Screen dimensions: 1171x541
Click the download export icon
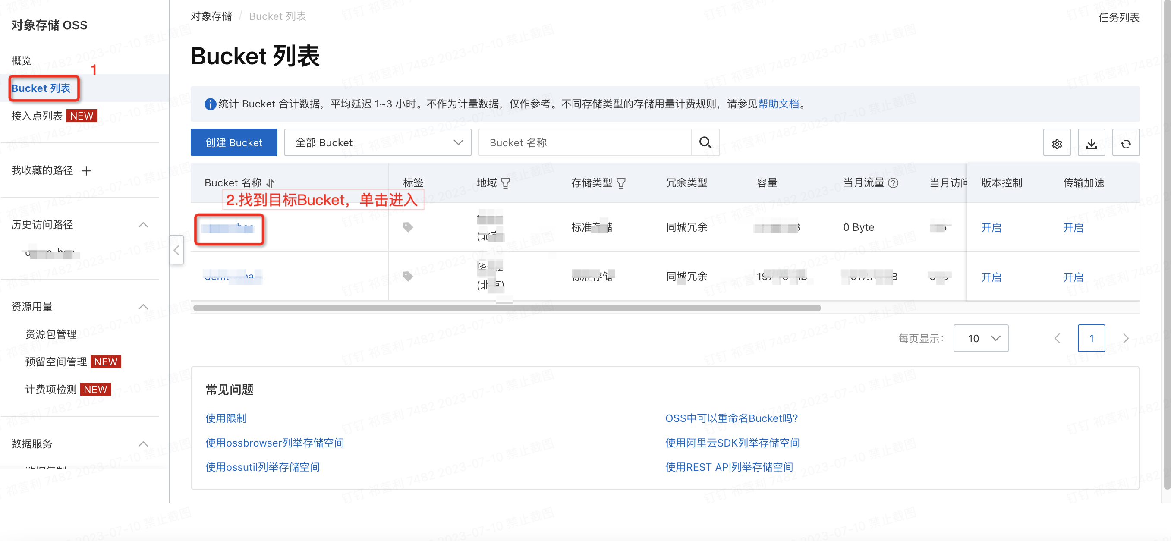(1091, 144)
